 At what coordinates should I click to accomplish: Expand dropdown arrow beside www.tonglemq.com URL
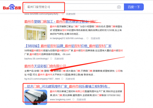click(73, 100)
